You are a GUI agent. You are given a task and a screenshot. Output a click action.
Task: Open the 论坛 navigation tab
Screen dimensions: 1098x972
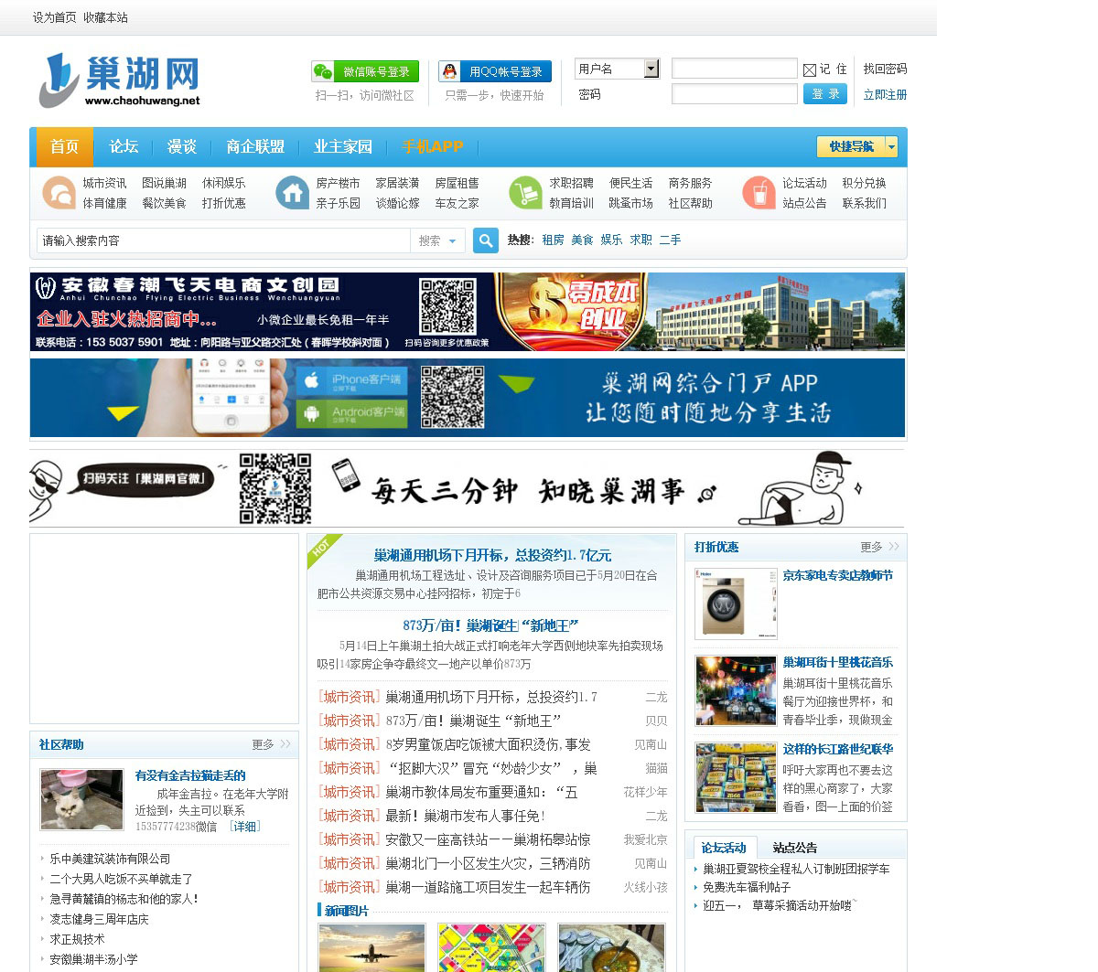(x=124, y=146)
